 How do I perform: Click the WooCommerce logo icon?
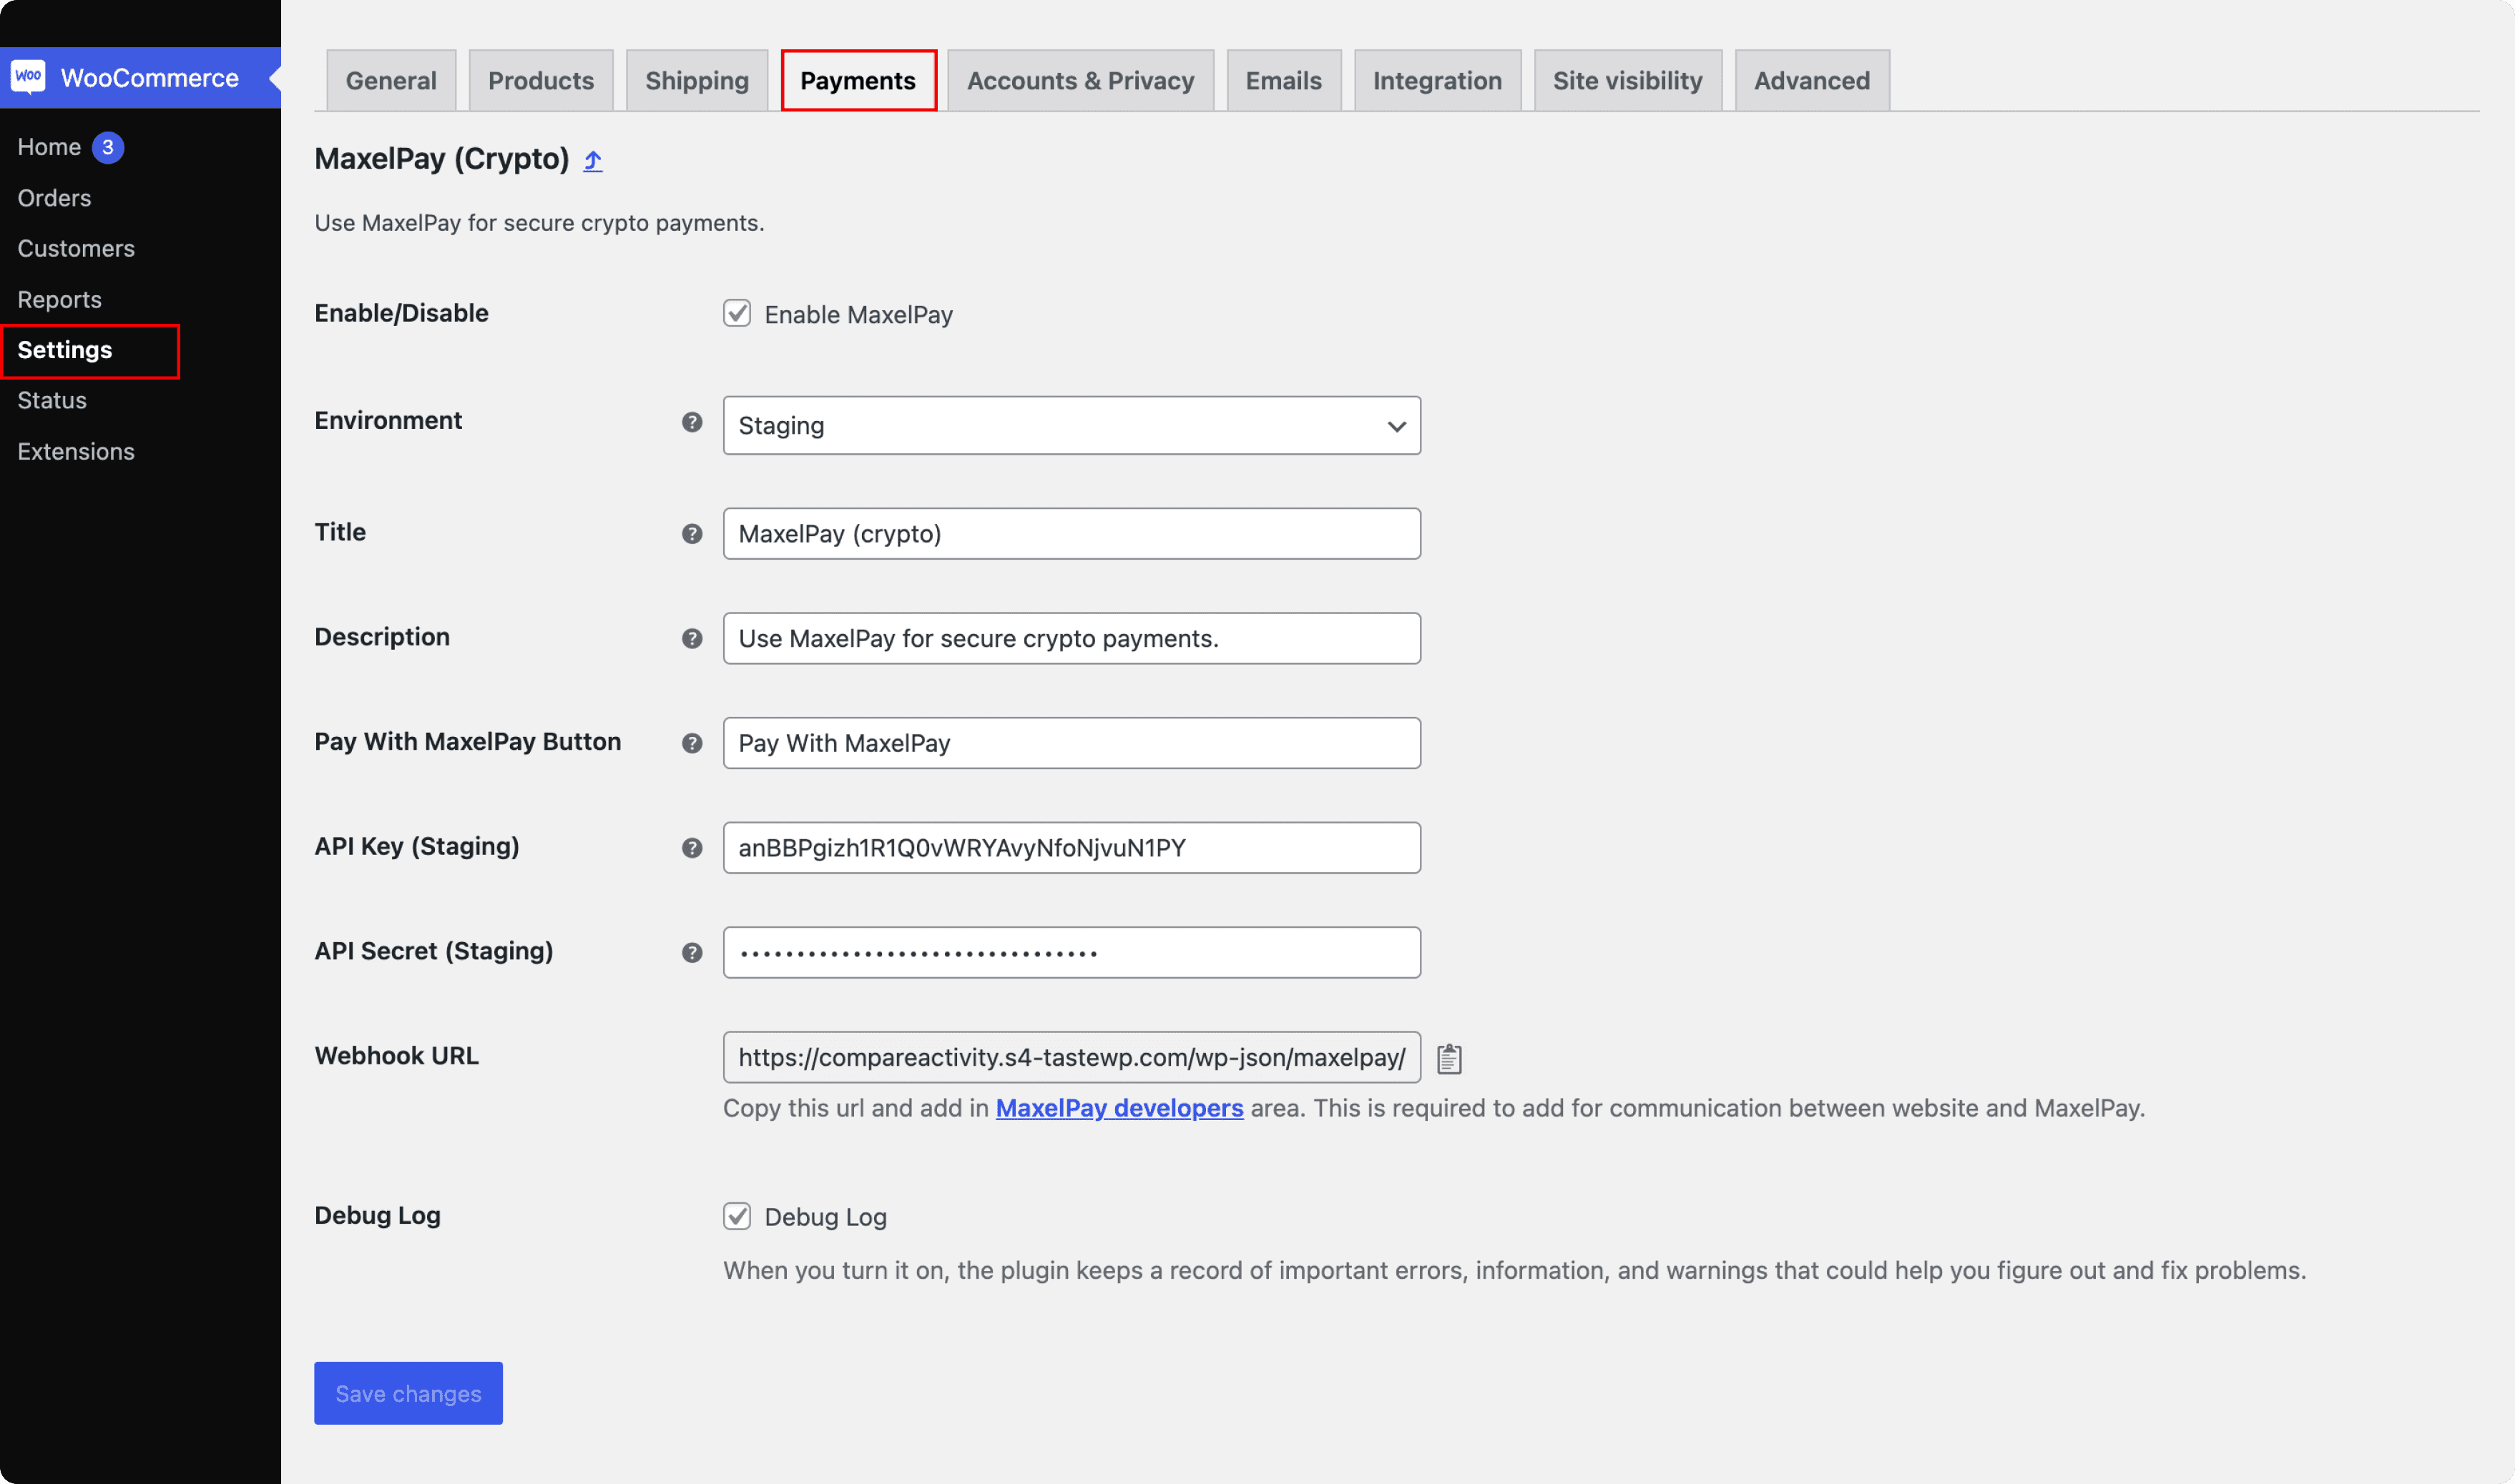tap(28, 77)
